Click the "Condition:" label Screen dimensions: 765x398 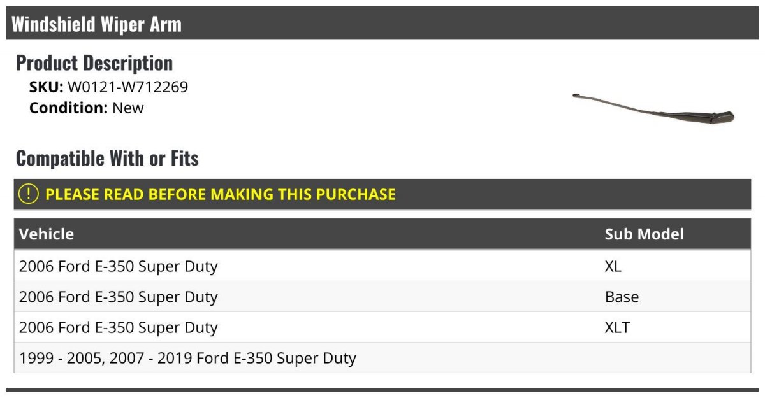pyautogui.click(x=68, y=108)
